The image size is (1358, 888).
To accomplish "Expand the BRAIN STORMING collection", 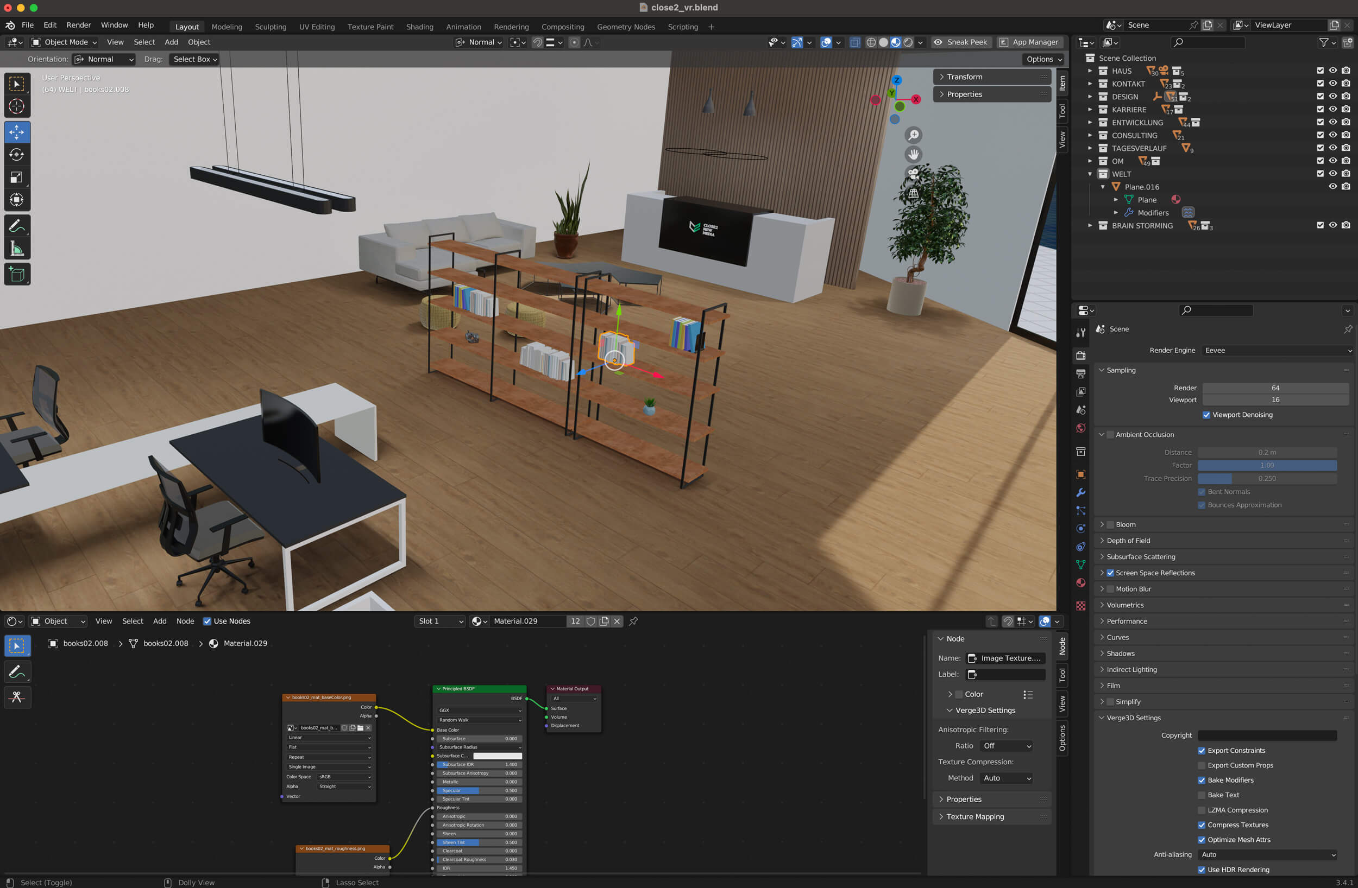I will [1090, 226].
